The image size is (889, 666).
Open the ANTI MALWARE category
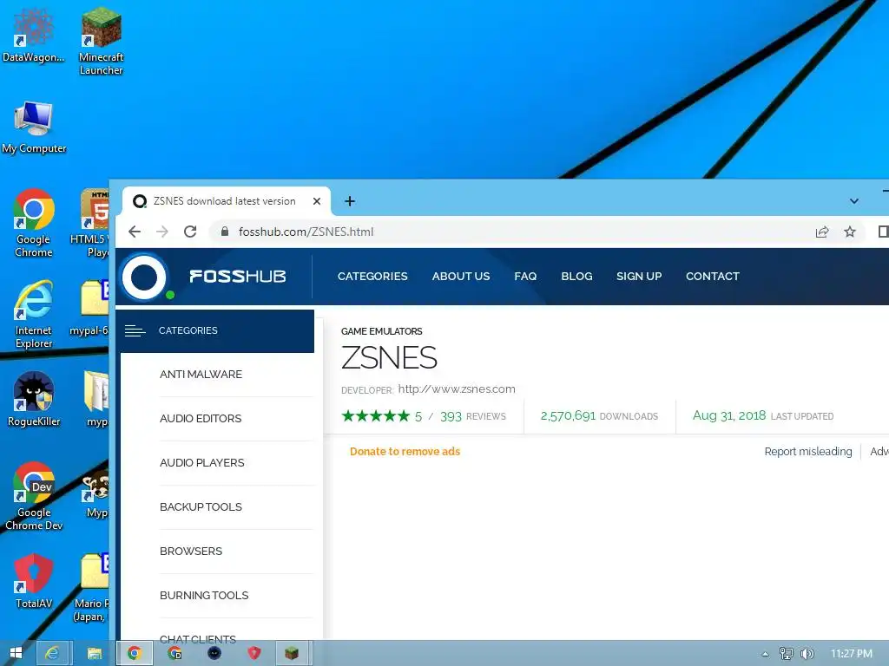coord(201,375)
